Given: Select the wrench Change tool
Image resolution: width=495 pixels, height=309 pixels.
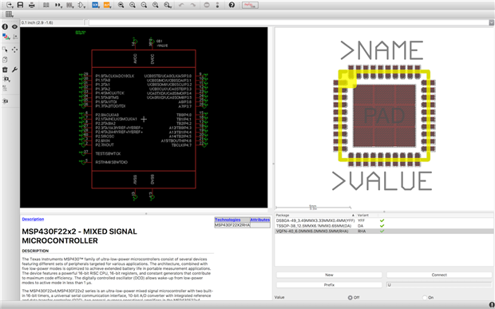Looking at the screenshot, I should [x=14, y=69].
